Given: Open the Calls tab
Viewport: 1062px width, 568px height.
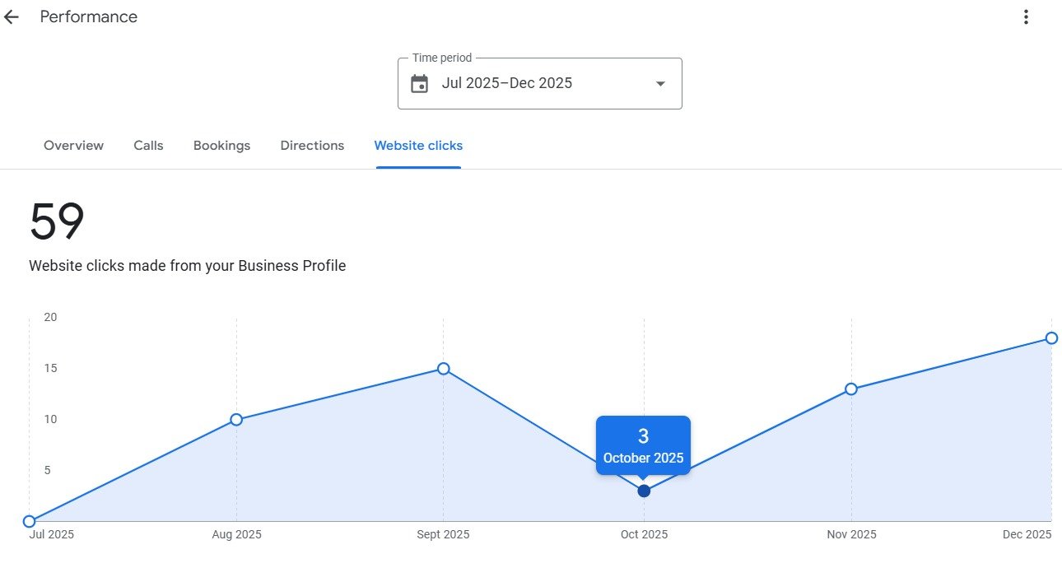Looking at the screenshot, I should click(x=148, y=146).
